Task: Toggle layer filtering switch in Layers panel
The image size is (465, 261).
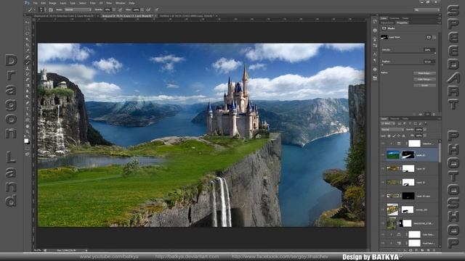Action: coord(426,123)
